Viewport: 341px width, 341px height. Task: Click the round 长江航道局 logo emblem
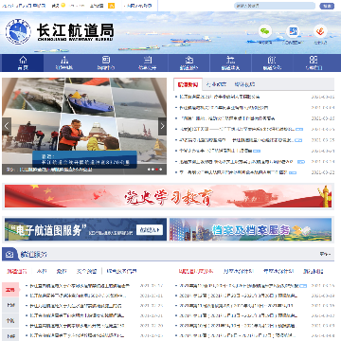click(x=18, y=31)
